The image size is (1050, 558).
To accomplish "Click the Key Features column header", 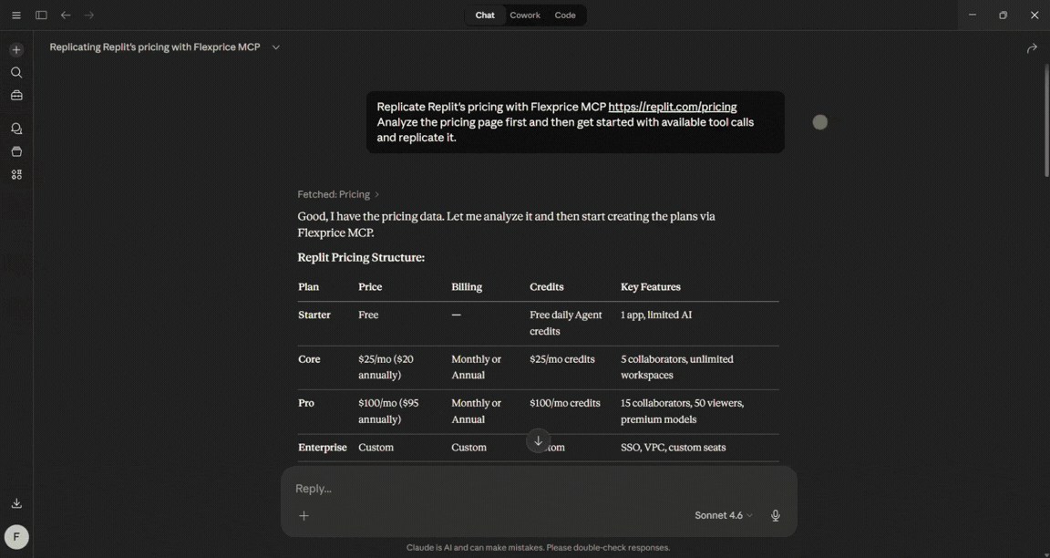I will pos(650,286).
